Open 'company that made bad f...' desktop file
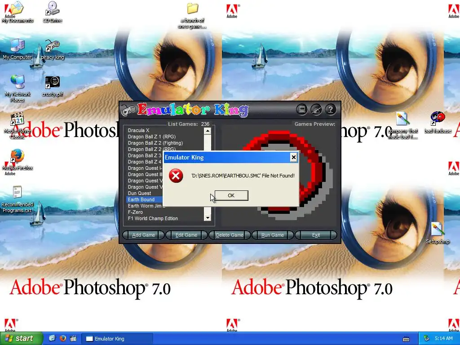 coord(402,125)
